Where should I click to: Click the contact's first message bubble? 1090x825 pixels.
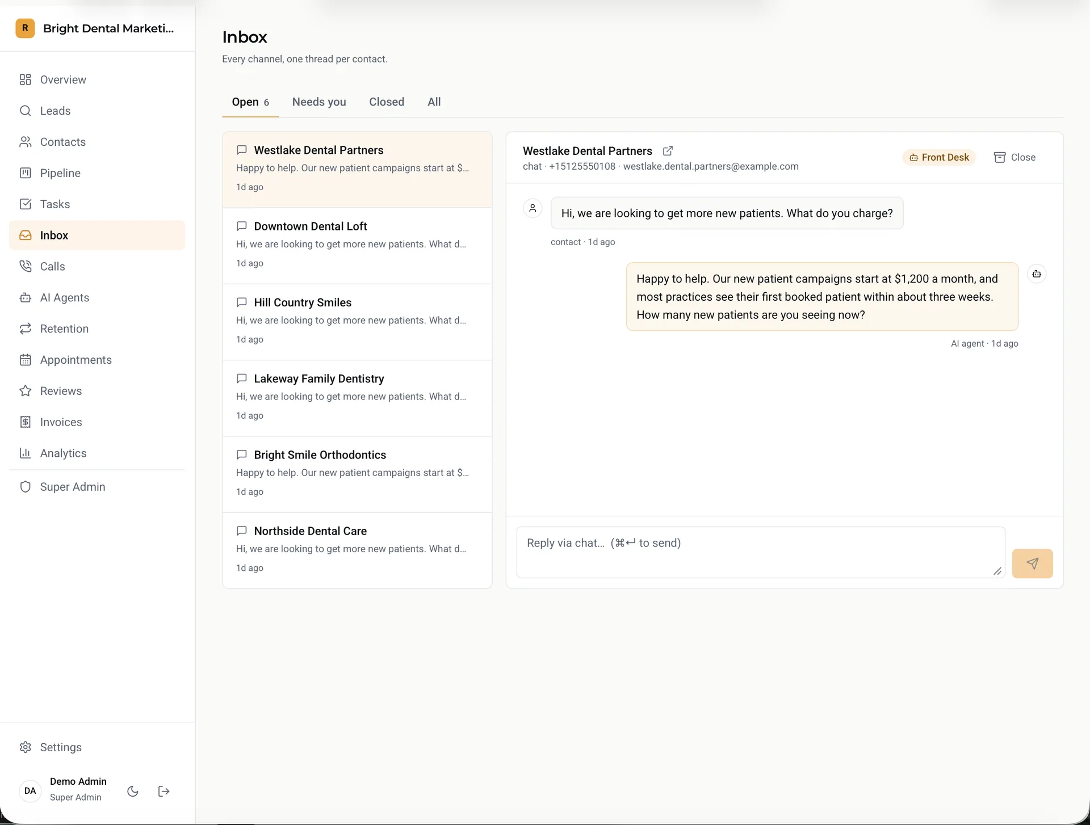pos(727,213)
